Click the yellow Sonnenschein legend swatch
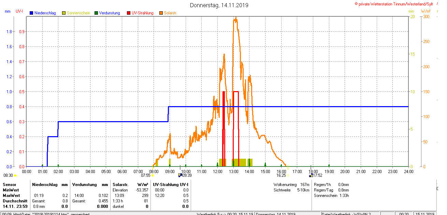The width and height of the screenshot is (447, 215). [x=64, y=13]
